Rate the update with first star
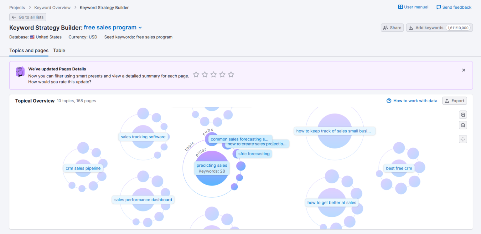This screenshot has width=481, height=234. click(x=196, y=74)
